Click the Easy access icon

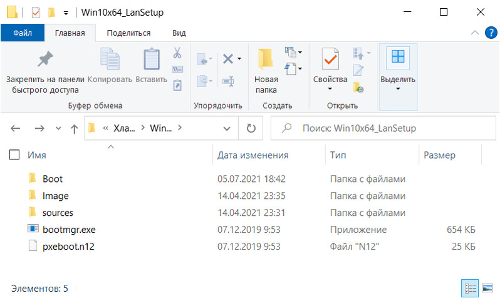[x=290, y=68]
